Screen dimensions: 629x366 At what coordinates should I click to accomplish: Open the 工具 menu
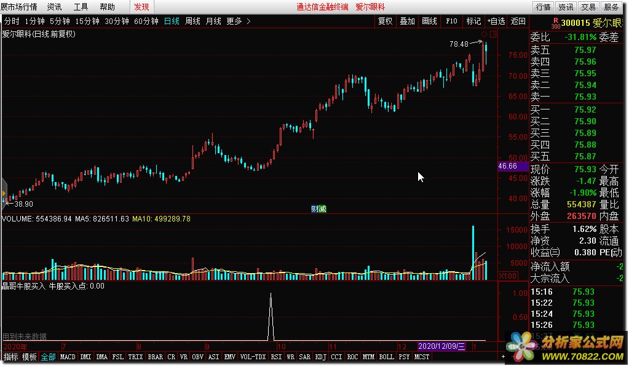coord(81,7)
